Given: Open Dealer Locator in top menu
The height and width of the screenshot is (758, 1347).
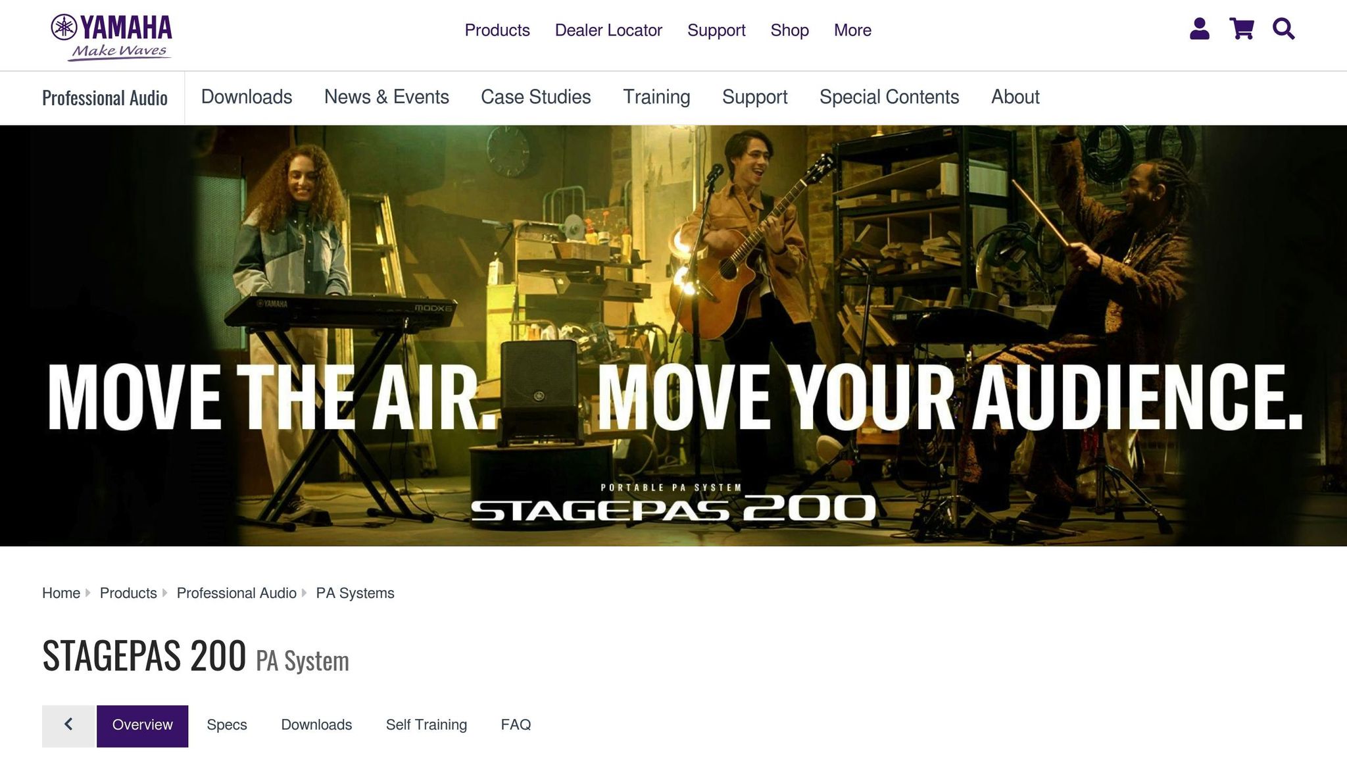Looking at the screenshot, I should [608, 30].
